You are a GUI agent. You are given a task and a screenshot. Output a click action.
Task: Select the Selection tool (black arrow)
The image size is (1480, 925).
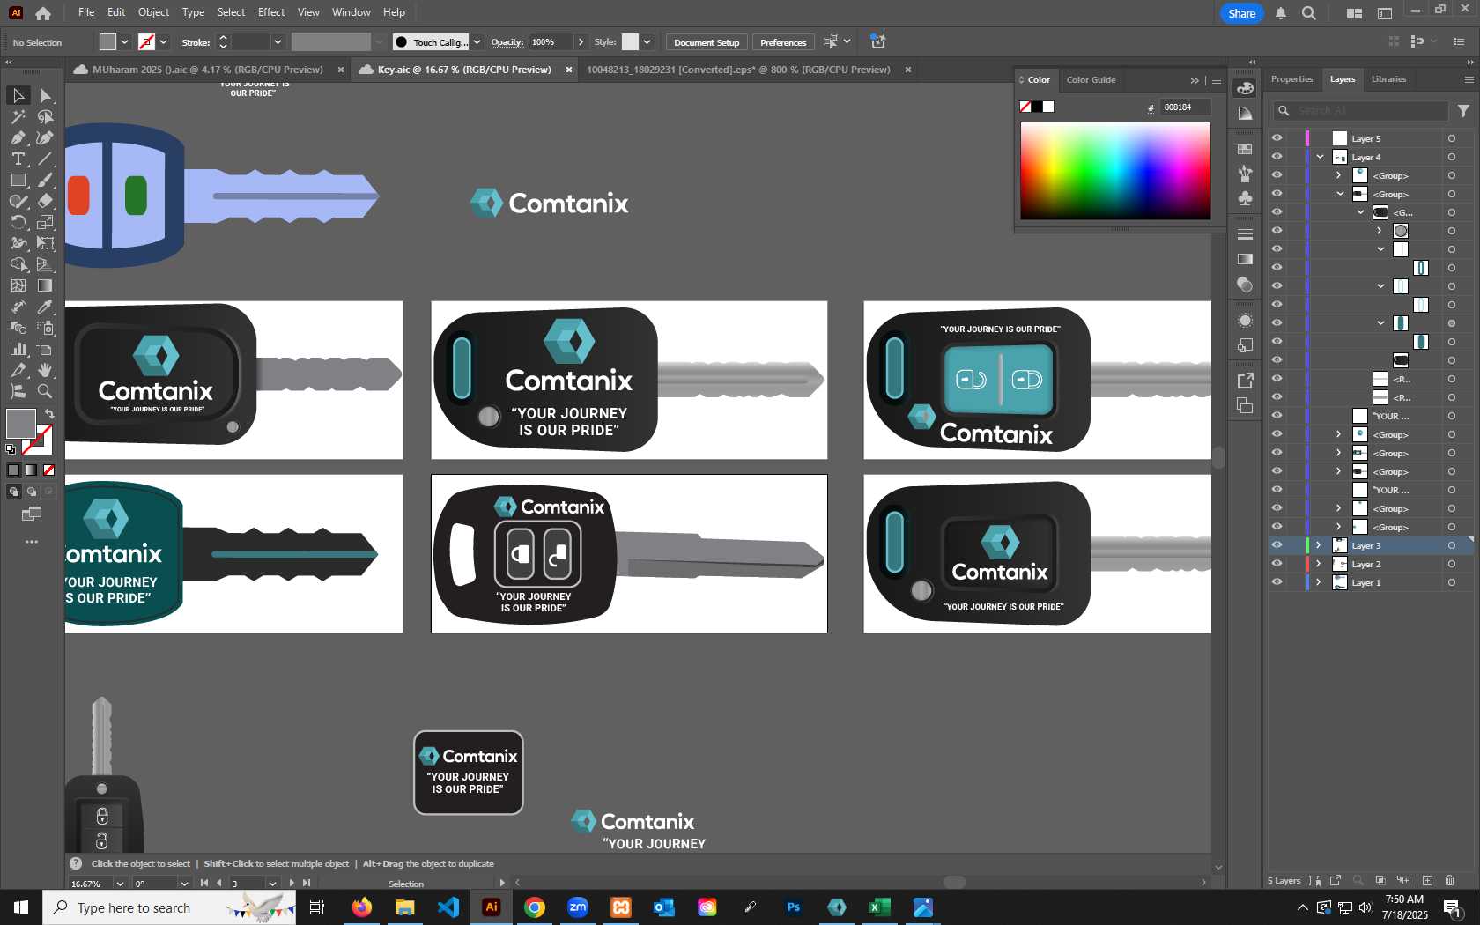18,95
